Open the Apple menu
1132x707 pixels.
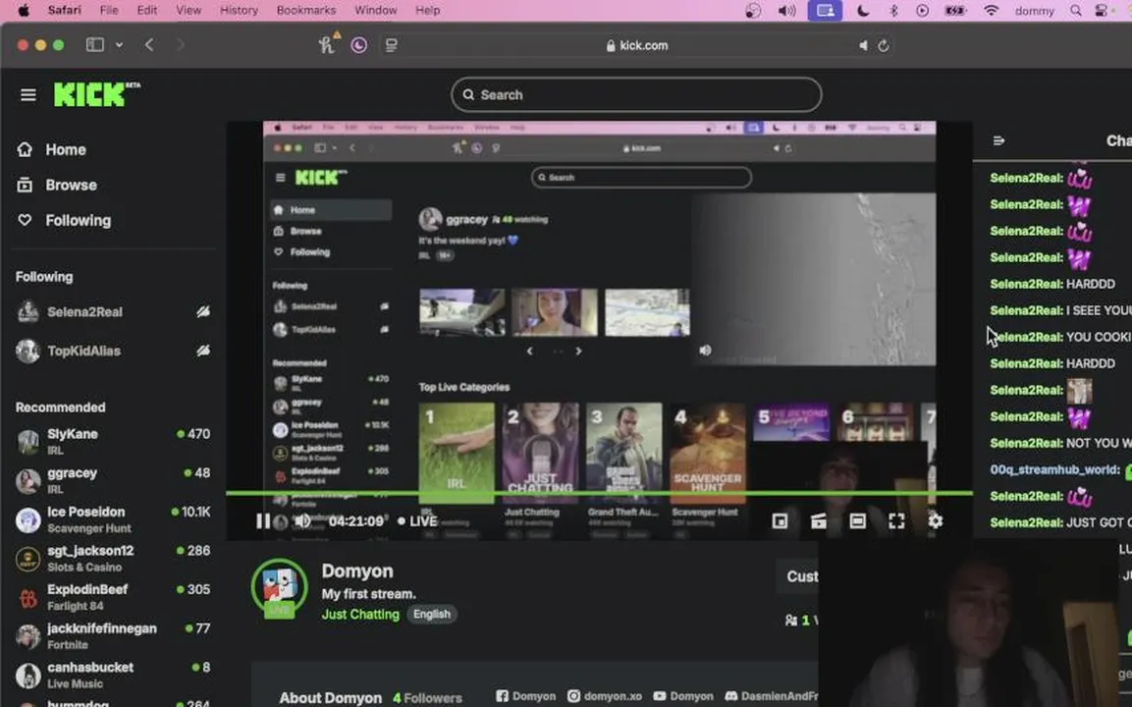[x=24, y=10]
